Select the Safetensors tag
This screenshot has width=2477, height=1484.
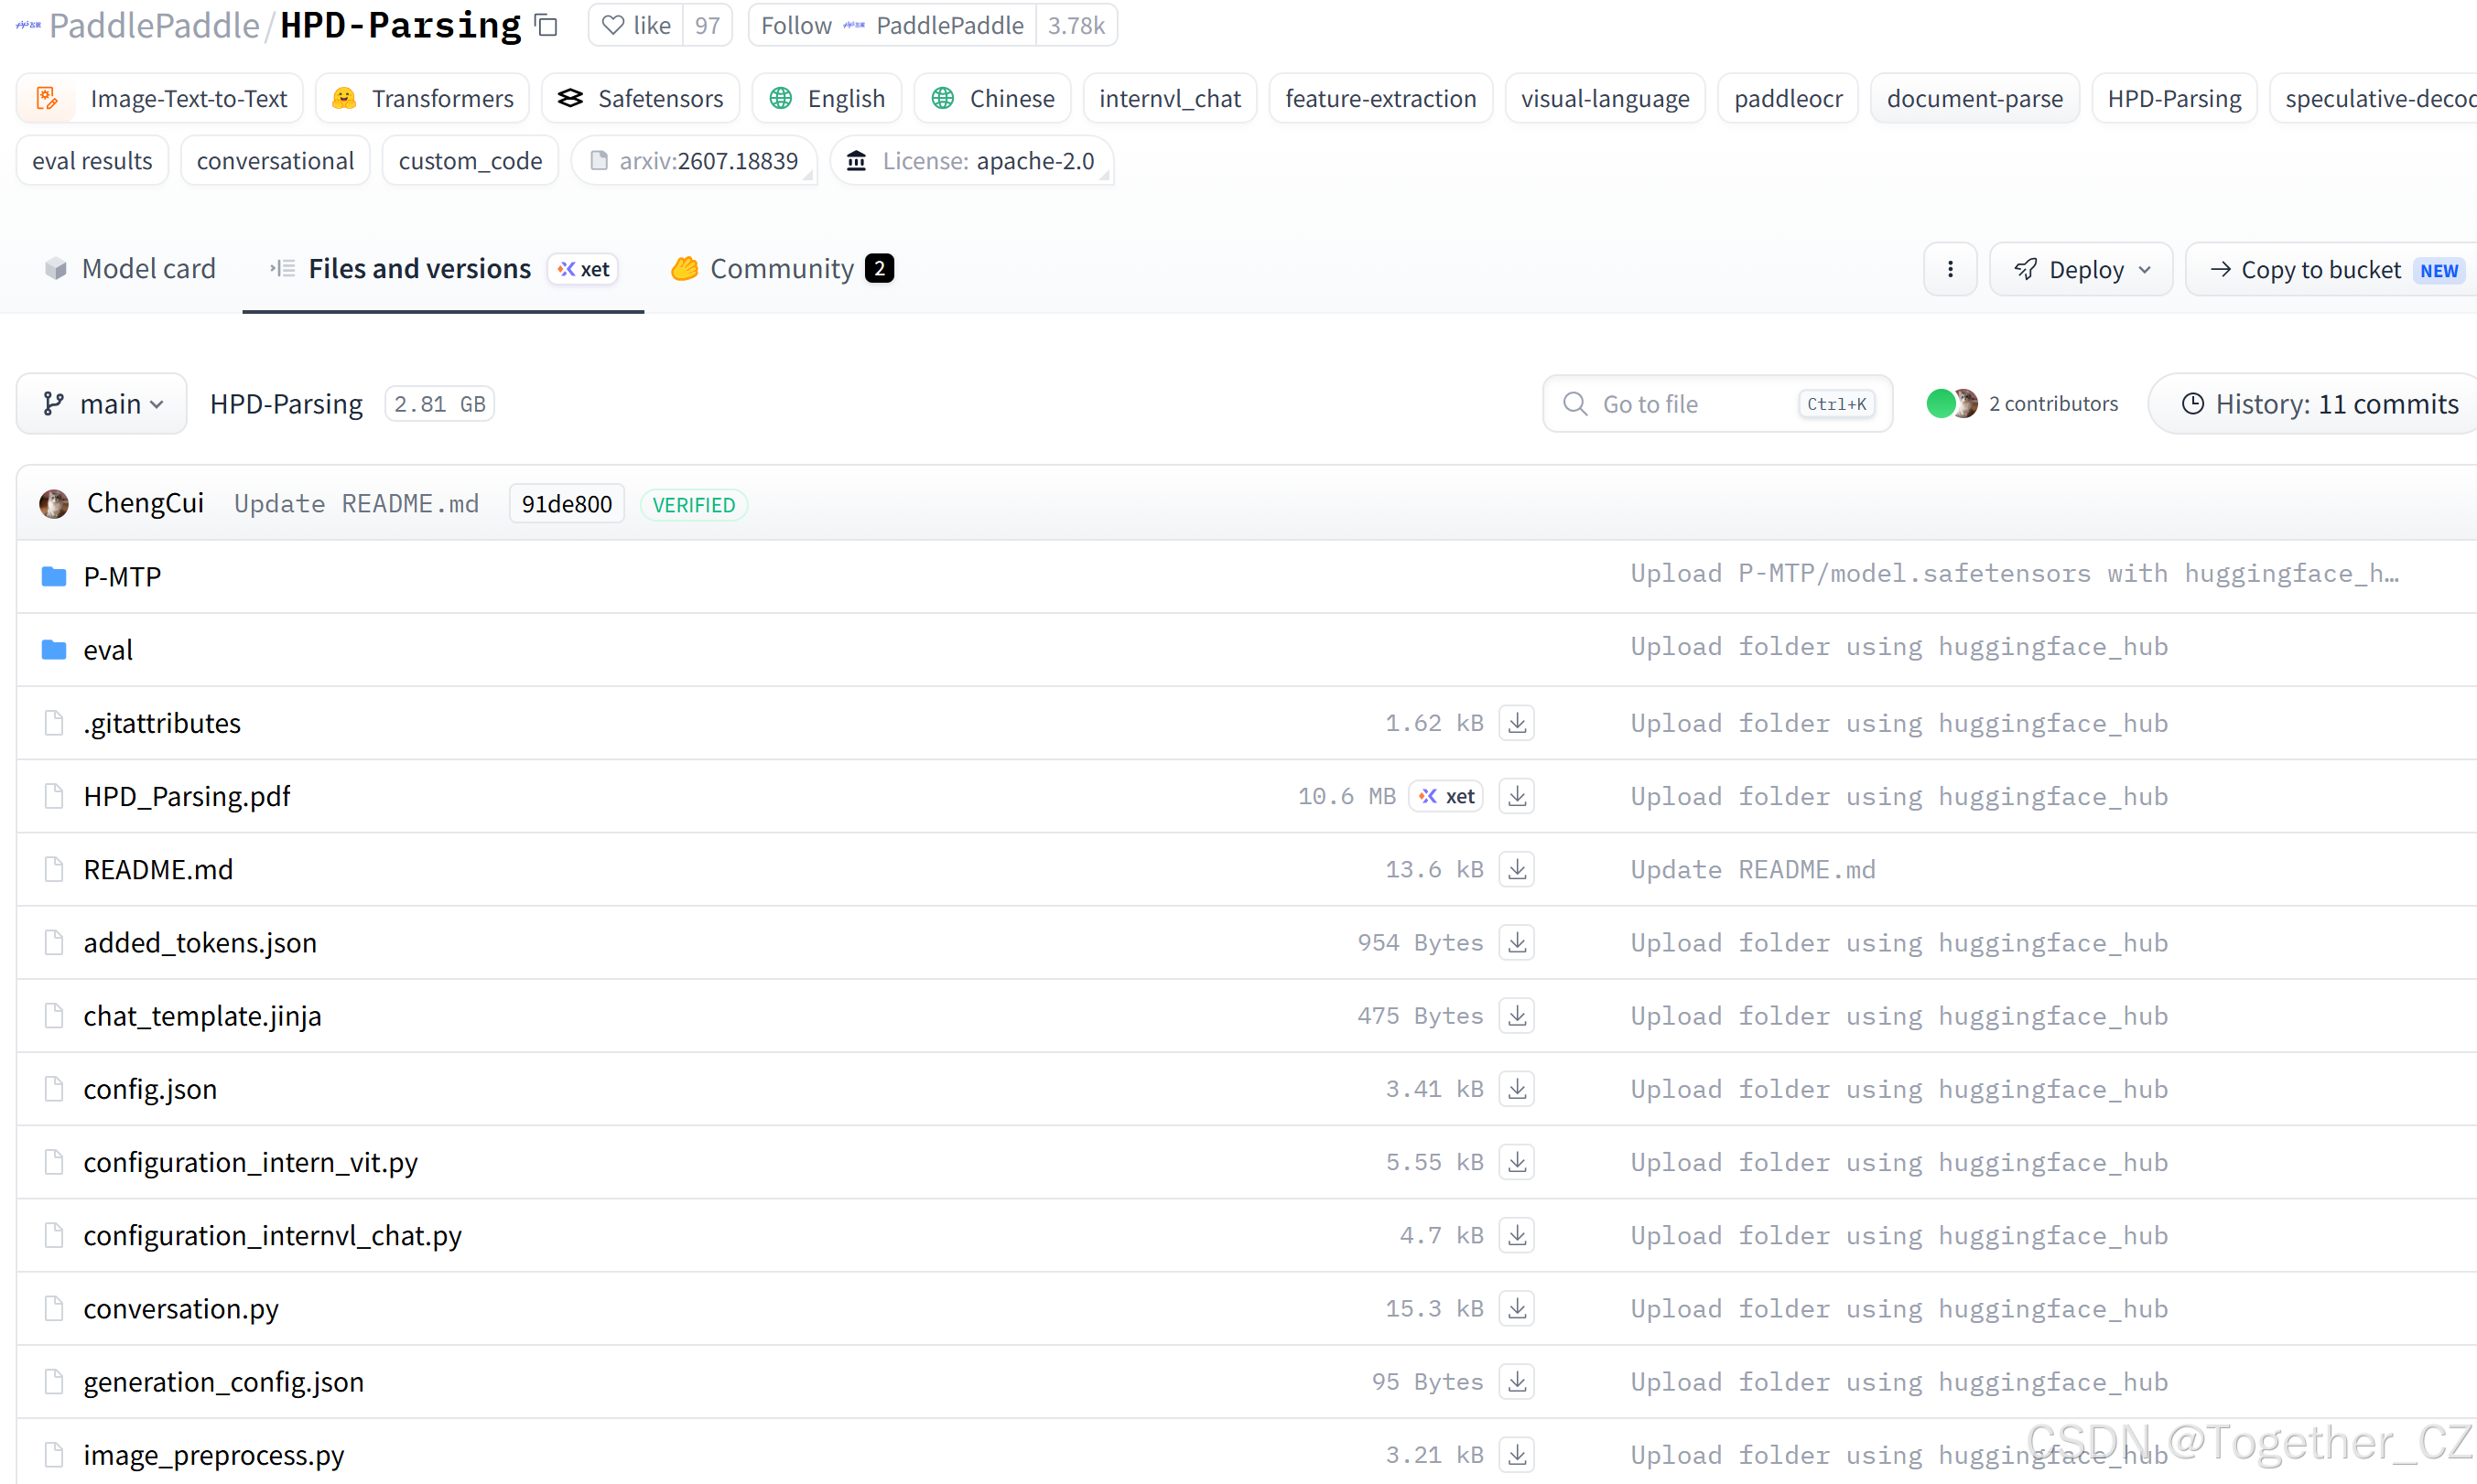click(x=640, y=98)
